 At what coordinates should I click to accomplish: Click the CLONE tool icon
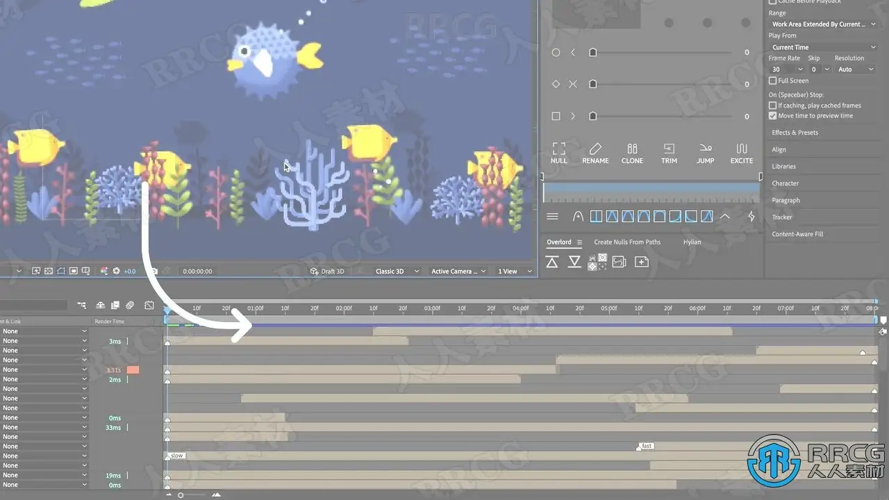(632, 149)
